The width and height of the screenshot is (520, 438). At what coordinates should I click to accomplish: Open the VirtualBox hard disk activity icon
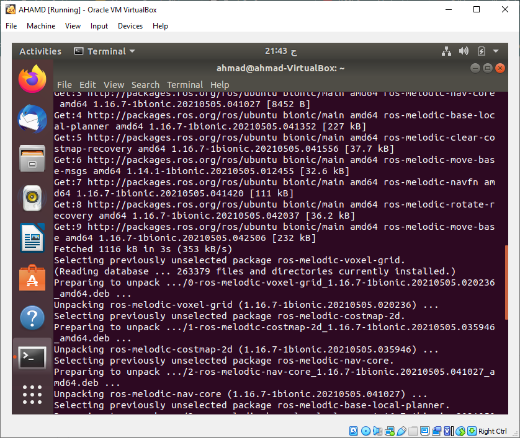pyautogui.click(x=352, y=430)
